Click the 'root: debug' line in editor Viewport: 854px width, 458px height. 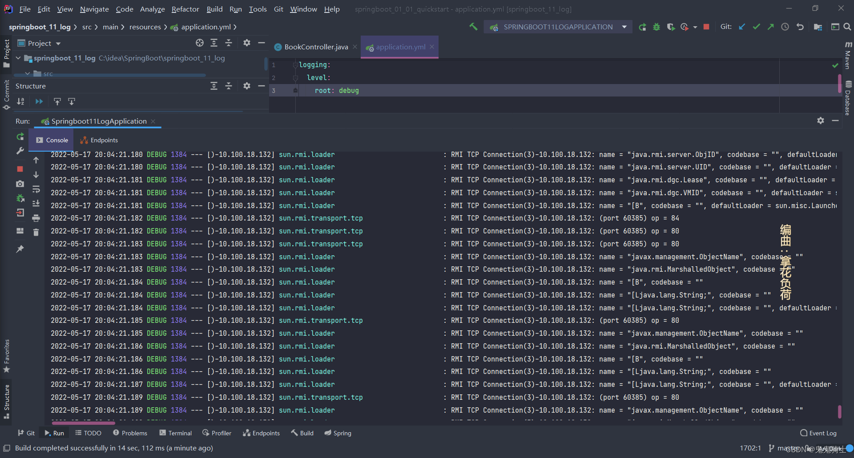click(x=337, y=90)
